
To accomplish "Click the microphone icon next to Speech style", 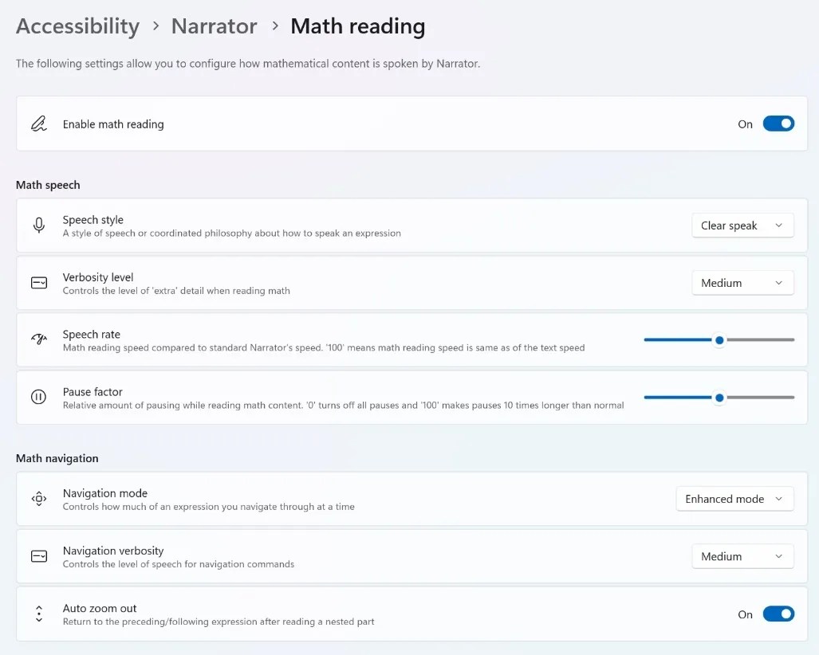I will pyautogui.click(x=38, y=226).
